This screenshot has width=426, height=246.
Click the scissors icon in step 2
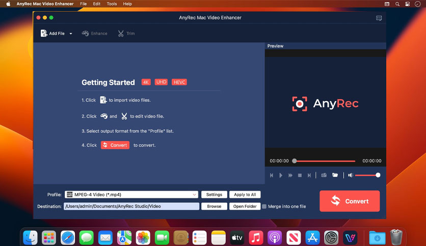(124, 116)
